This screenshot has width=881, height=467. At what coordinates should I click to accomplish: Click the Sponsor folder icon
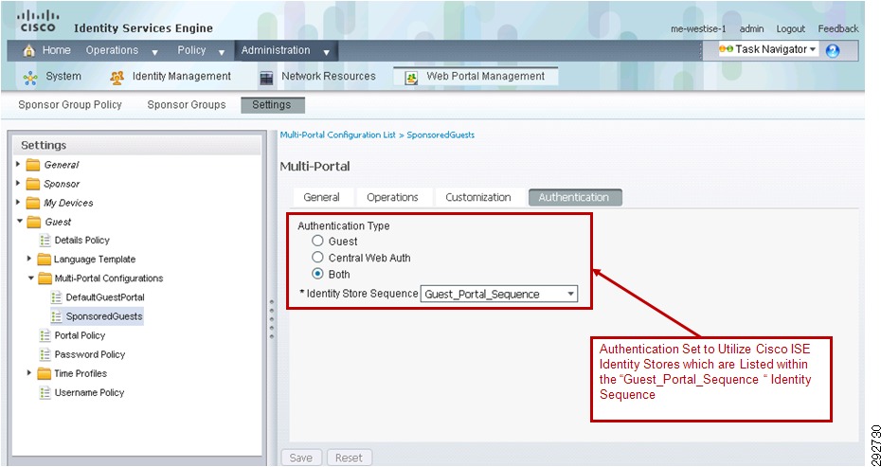click(x=33, y=184)
